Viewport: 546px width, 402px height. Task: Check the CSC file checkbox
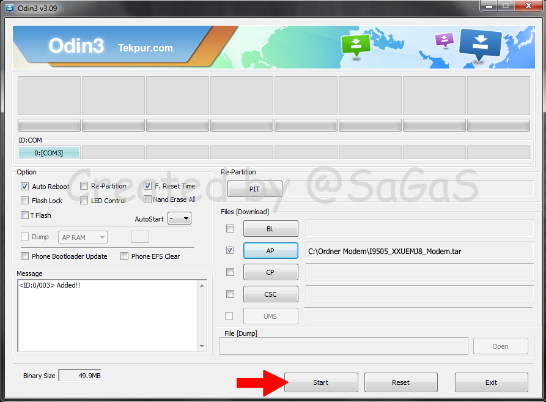(230, 294)
